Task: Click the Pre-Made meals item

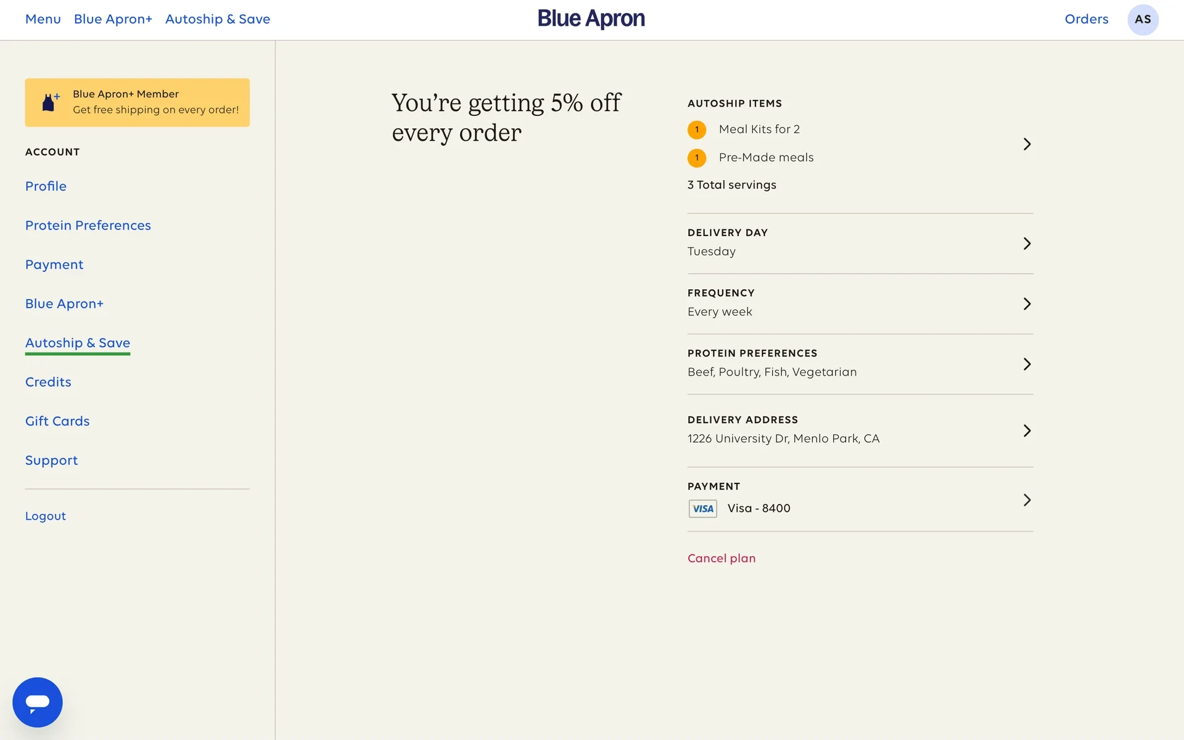Action: (x=766, y=158)
